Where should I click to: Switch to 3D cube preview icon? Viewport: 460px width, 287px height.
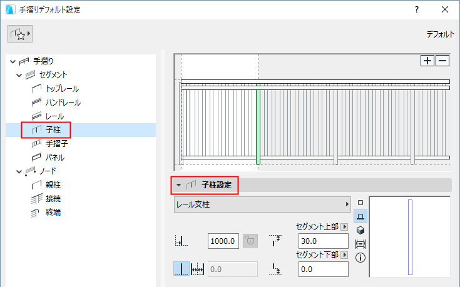point(360,230)
